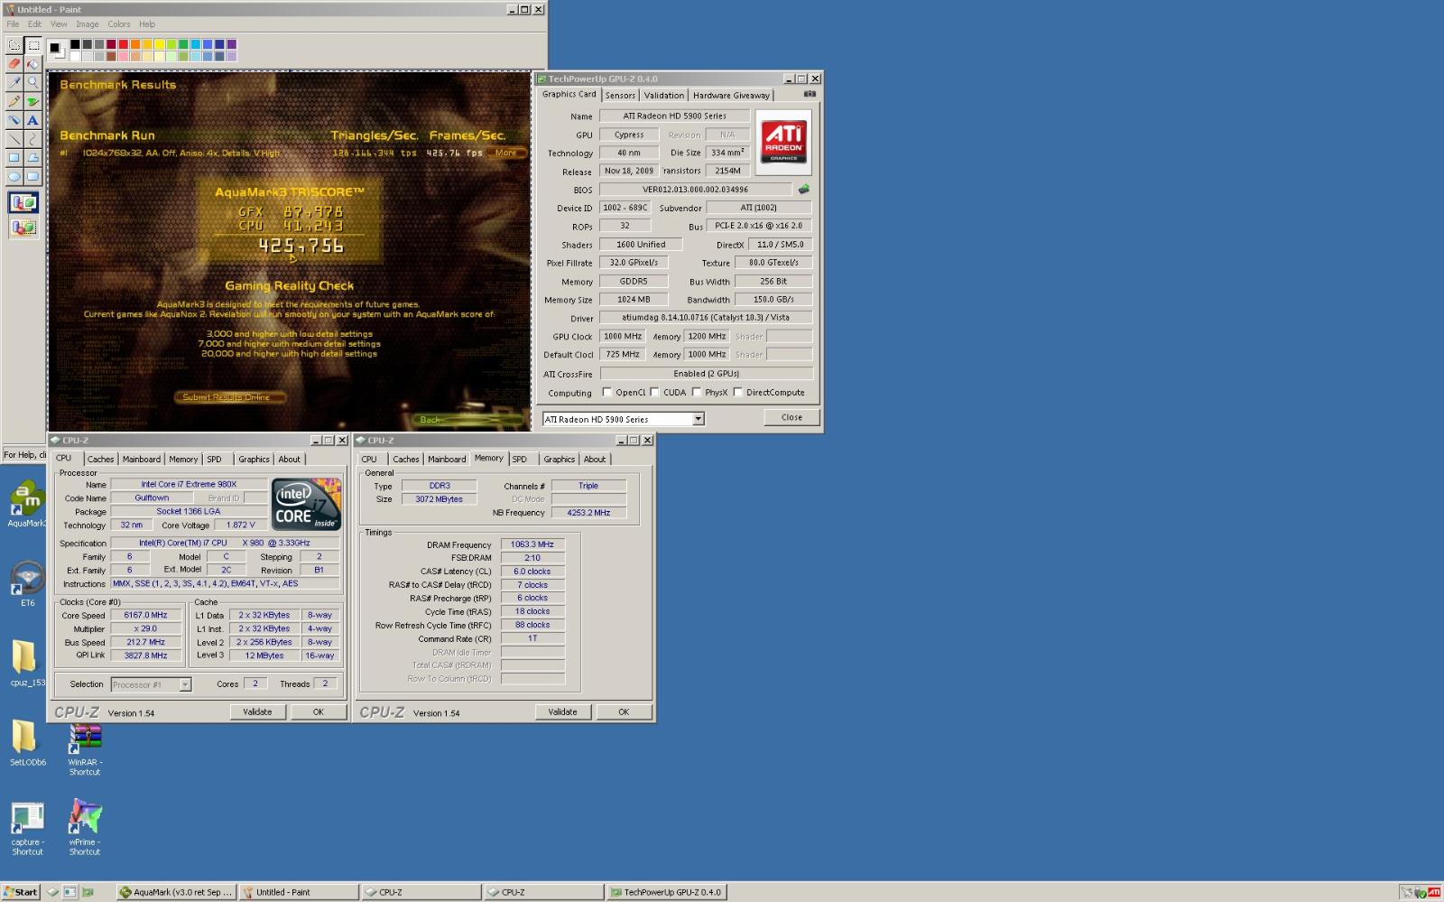The height and width of the screenshot is (902, 1444).
Task: Click the ATI Radeon logo in GPU-Z
Action: [783, 142]
